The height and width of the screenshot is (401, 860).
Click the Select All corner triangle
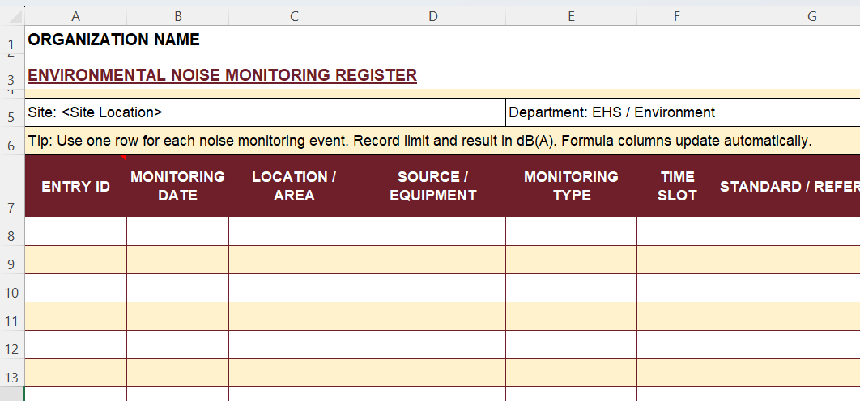12,16
